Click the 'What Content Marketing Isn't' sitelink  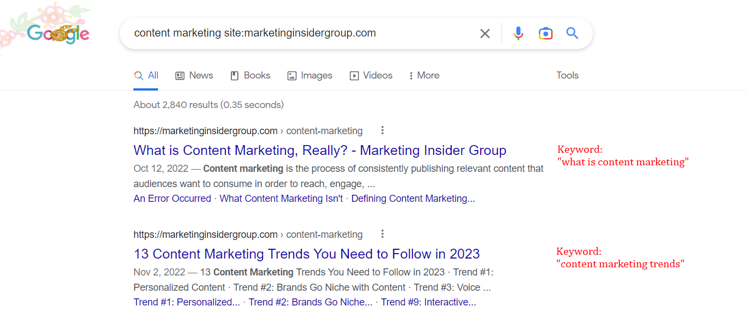point(281,198)
